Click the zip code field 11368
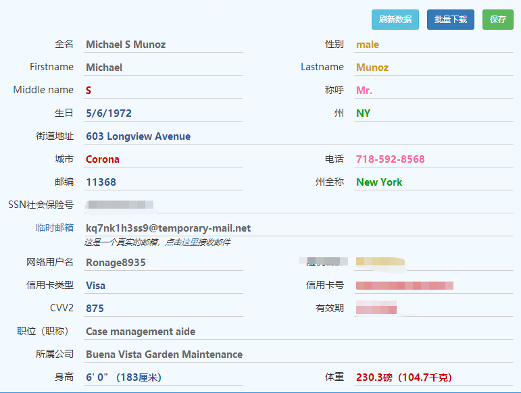Viewport: 521px width, 393px height. [164, 182]
